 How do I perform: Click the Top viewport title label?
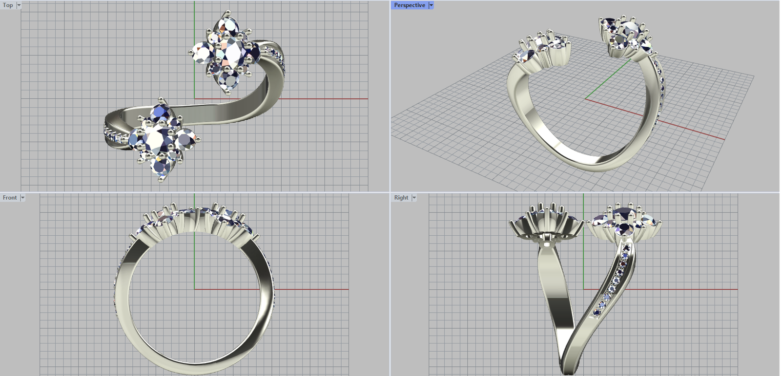point(8,5)
